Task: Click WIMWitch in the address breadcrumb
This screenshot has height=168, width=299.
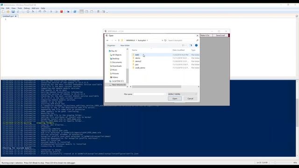Action: point(131,41)
